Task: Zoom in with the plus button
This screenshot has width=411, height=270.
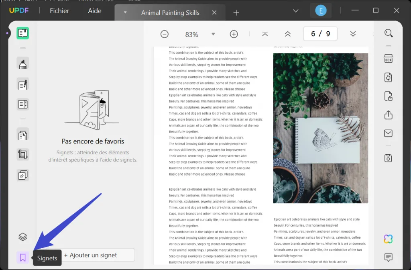Action: click(234, 34)
